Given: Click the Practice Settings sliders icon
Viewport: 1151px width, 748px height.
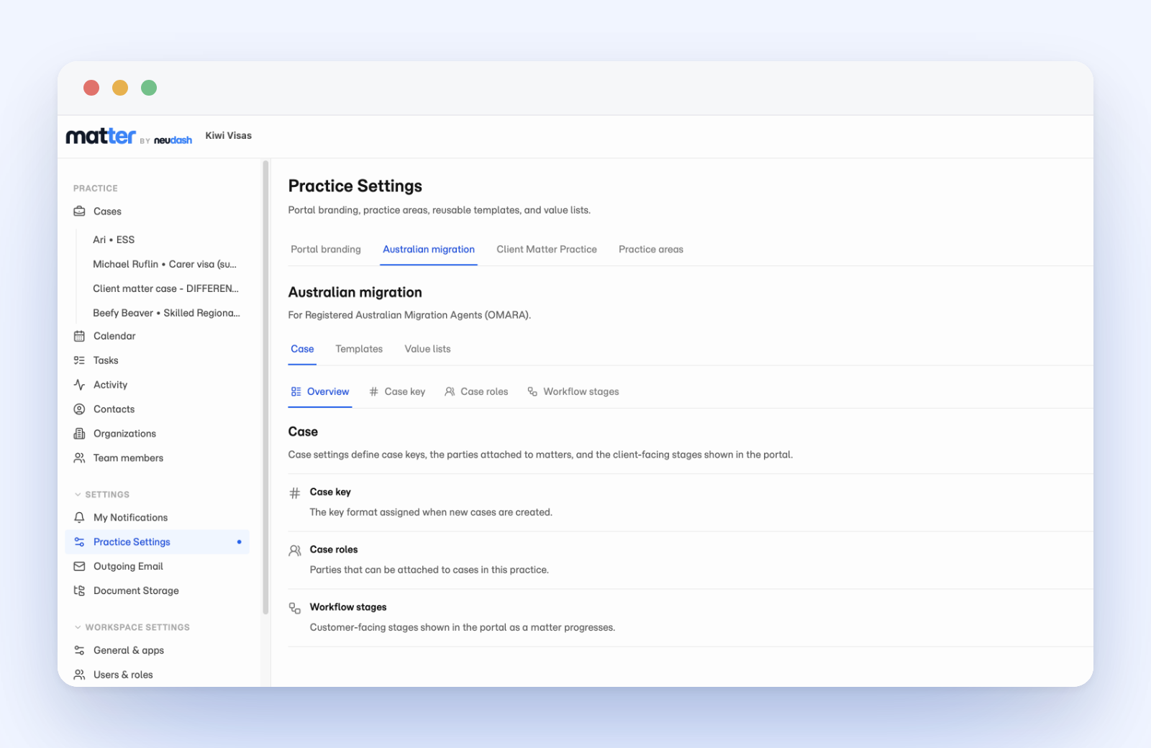Looking at the screenshot, I should (79, 542).
